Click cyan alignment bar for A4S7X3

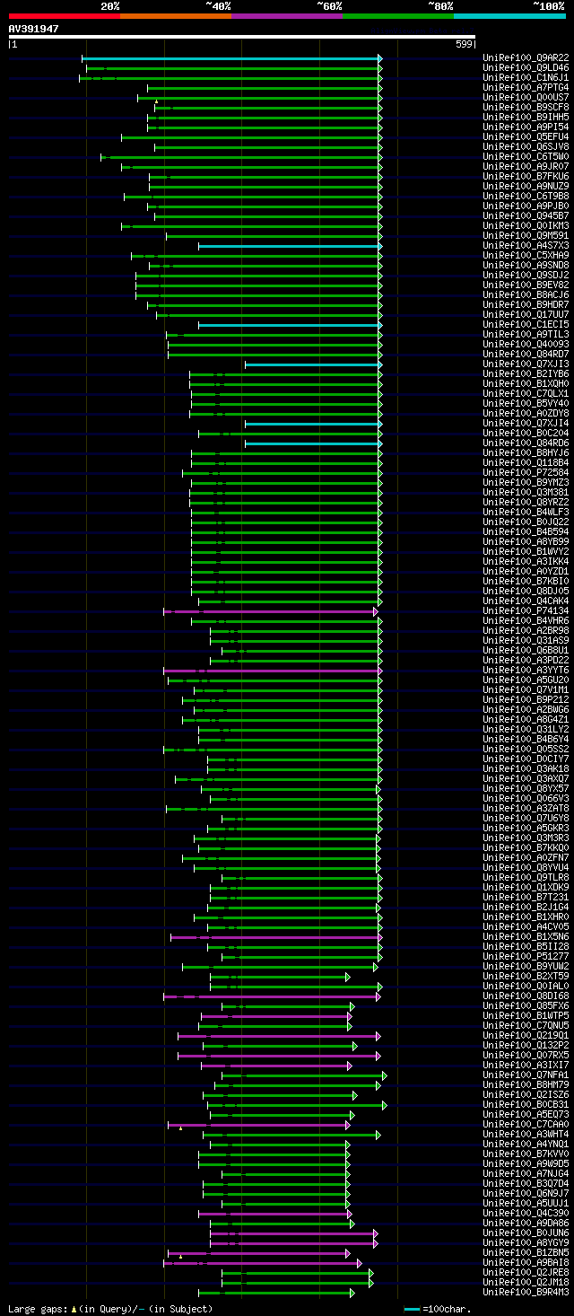(290, 246)
